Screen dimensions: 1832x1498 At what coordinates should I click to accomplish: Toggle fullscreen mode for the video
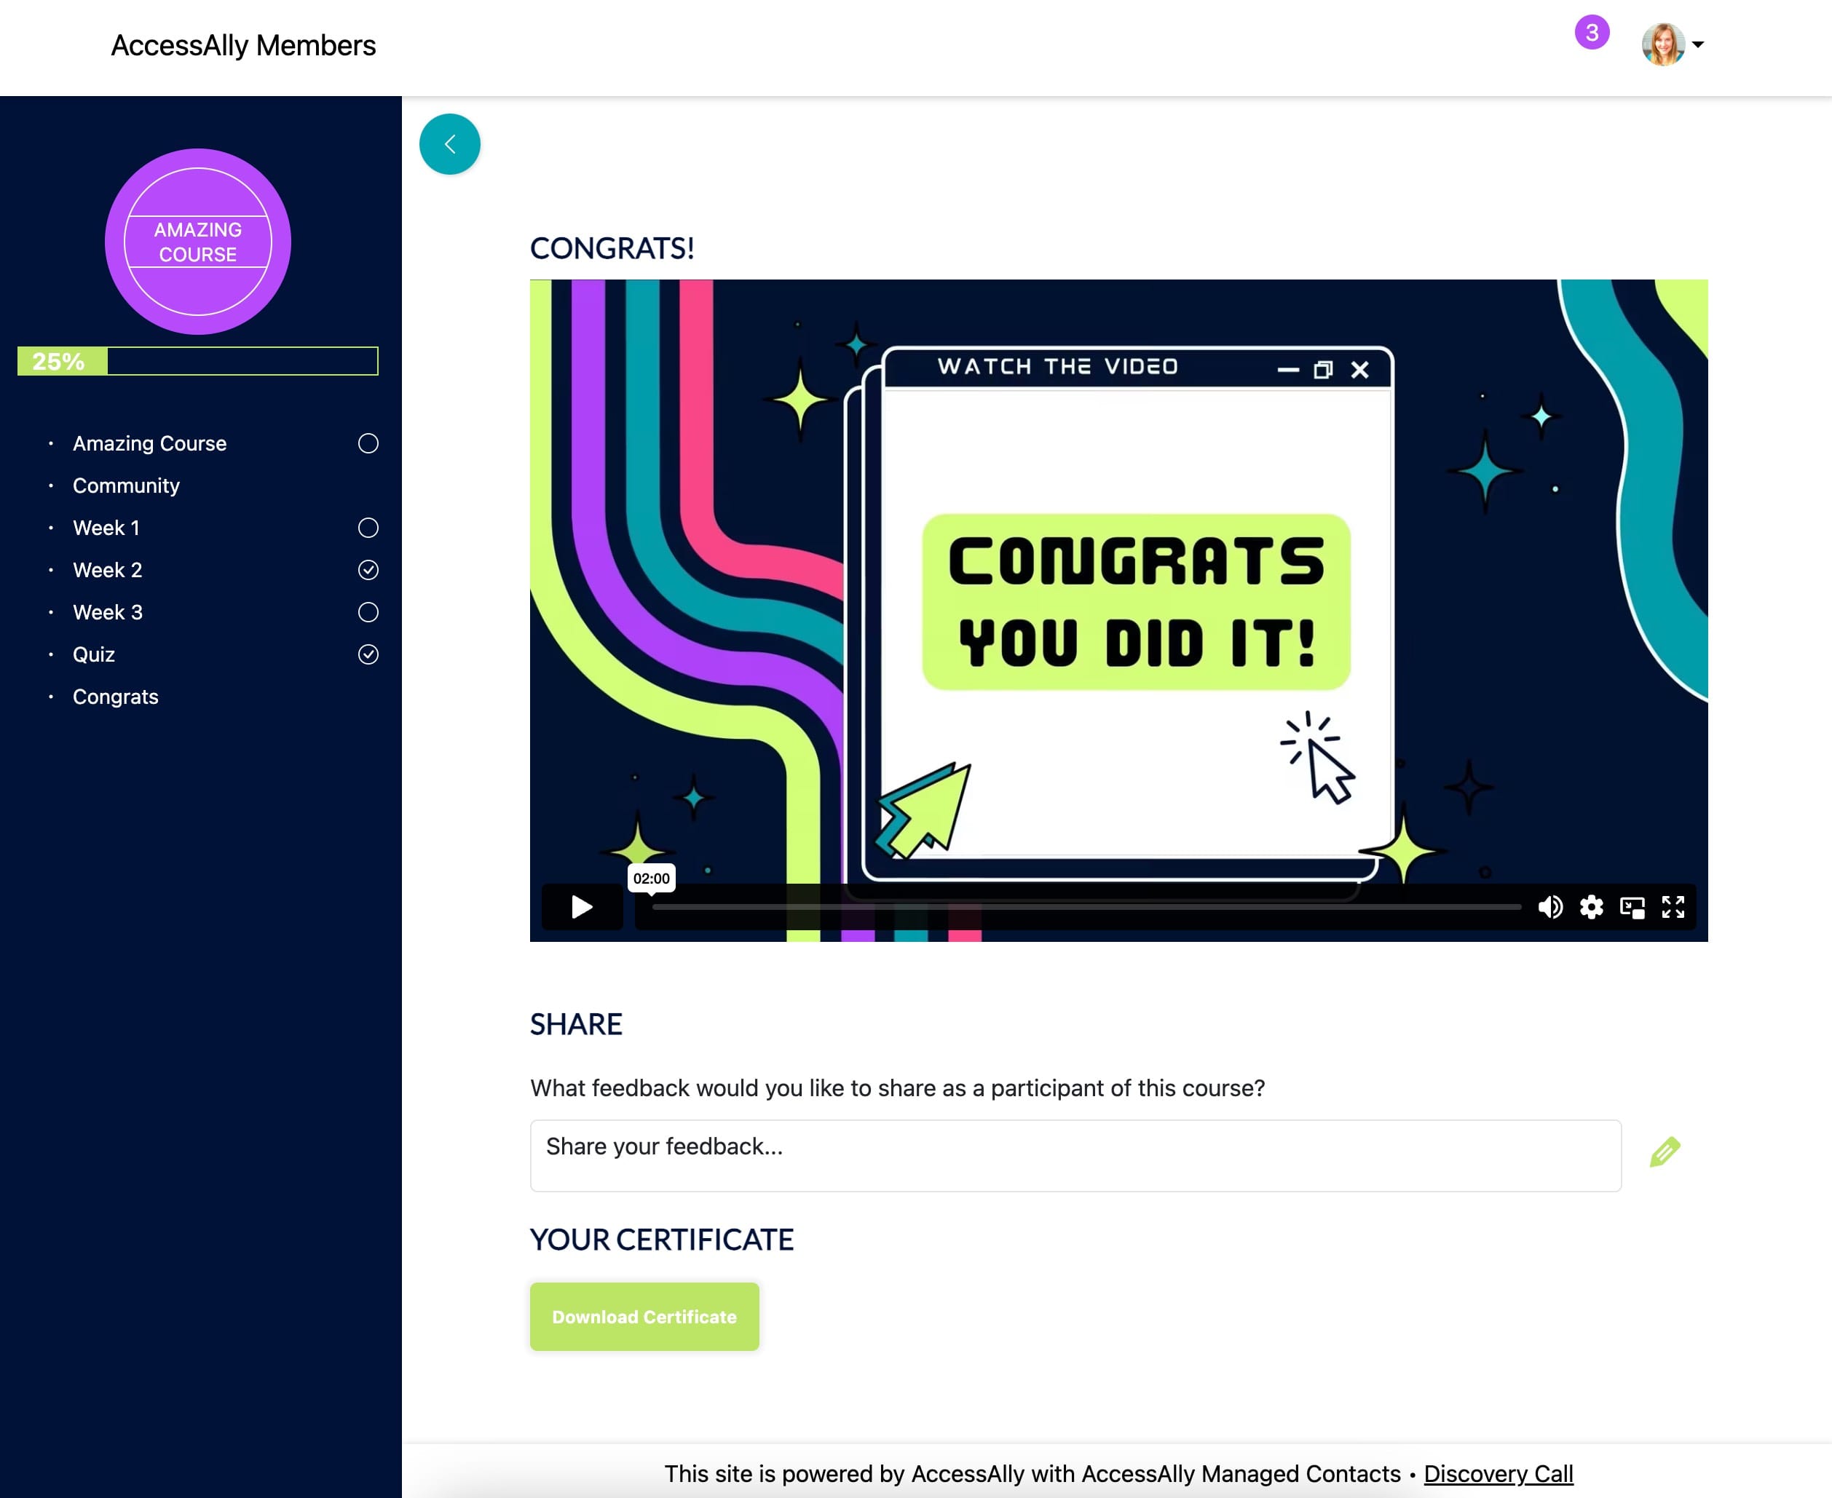(1669, 905)
